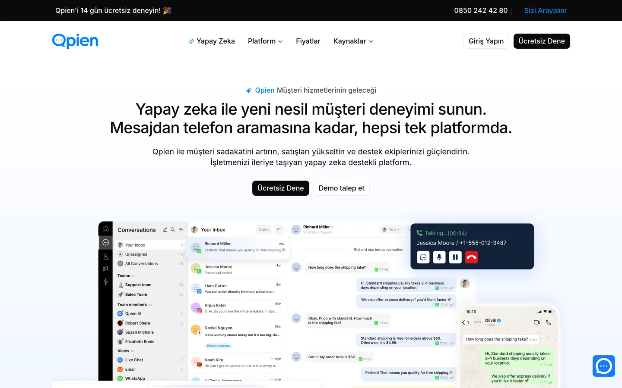Open the Automation lightning icon in sidebar
The height and width of the screenshot is (388, 622).
pyautogui.click(x=106, y=282)
